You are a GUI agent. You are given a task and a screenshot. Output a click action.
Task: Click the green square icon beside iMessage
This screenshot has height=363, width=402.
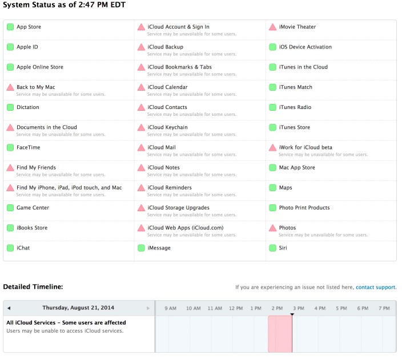(x=141, y=248)
